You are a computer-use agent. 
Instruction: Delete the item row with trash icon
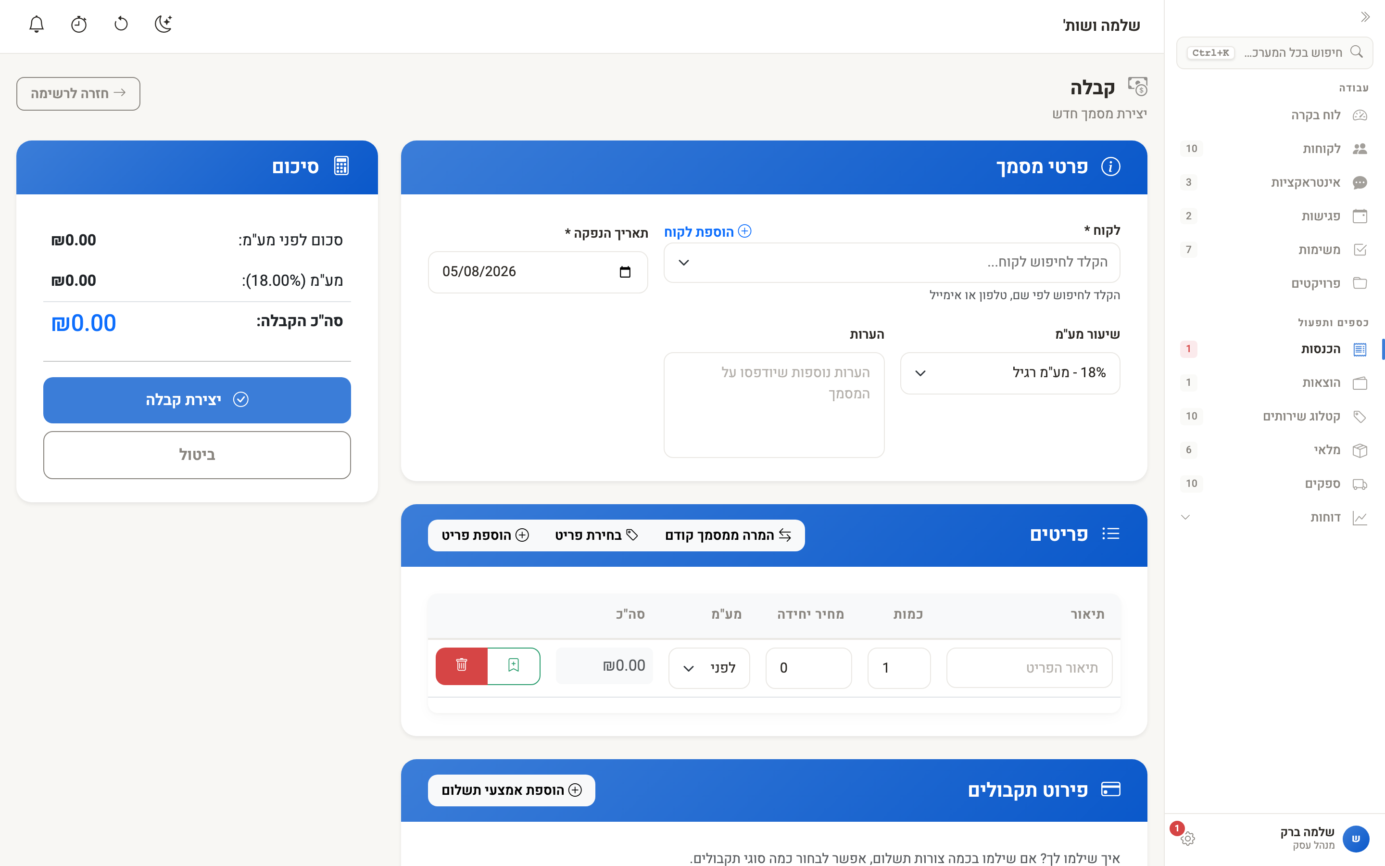pos(461,665)
